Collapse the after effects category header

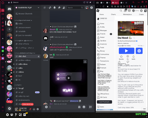click(23, 41)
